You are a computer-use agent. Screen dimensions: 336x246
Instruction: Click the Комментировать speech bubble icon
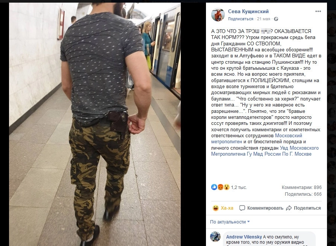(242, 208)
